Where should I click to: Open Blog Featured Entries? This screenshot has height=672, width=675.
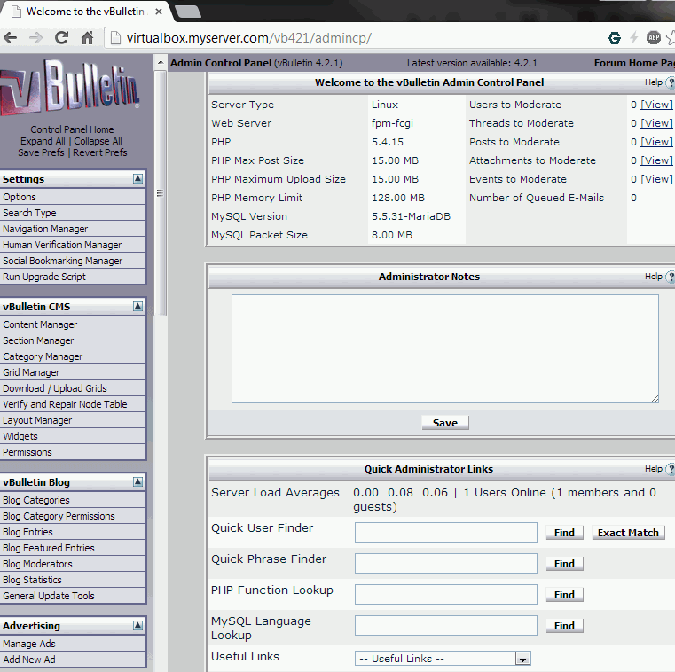(x=73, y=548)
